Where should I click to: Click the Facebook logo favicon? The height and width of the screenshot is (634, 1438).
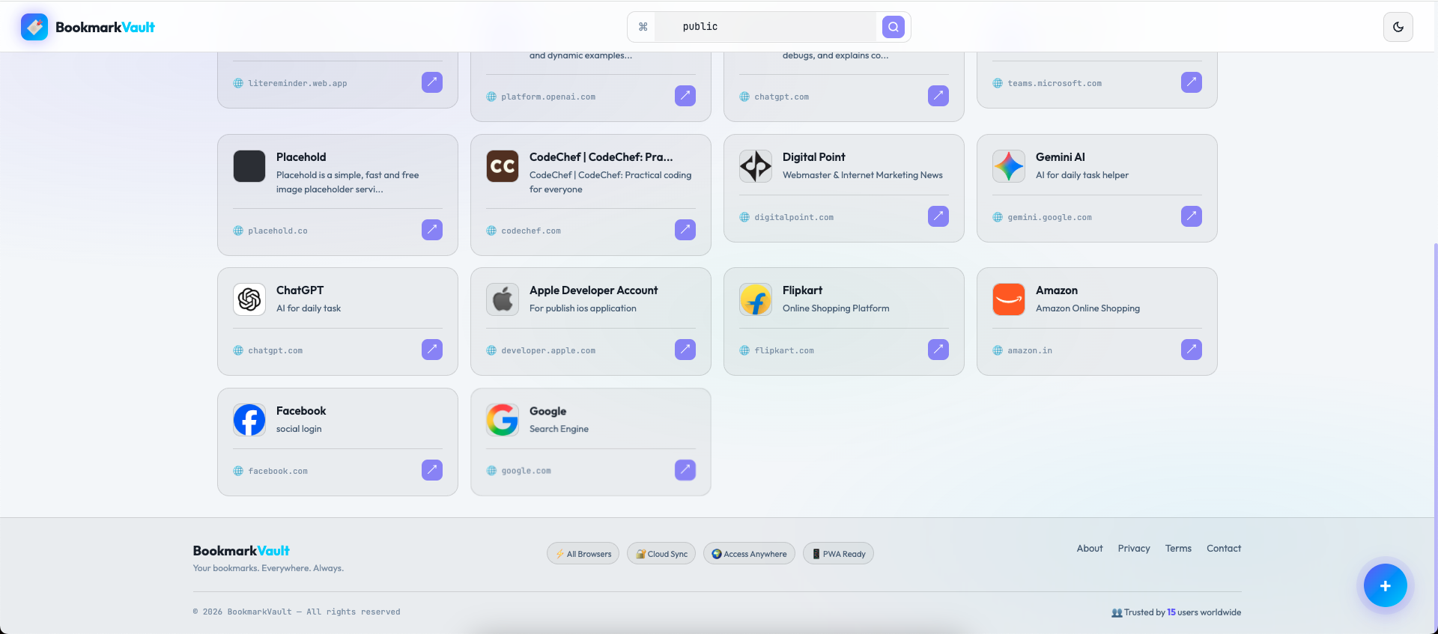[x=249, y=420]
